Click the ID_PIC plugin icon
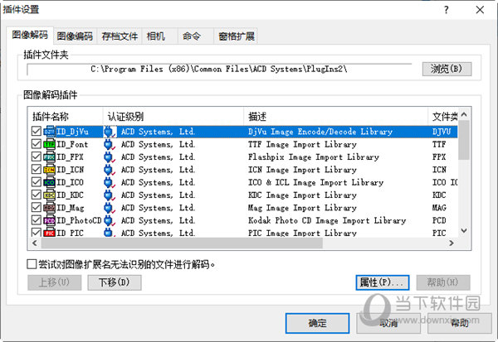Image resolution: width=498 pixels, height=342 pixels. [x=49, y=233]
